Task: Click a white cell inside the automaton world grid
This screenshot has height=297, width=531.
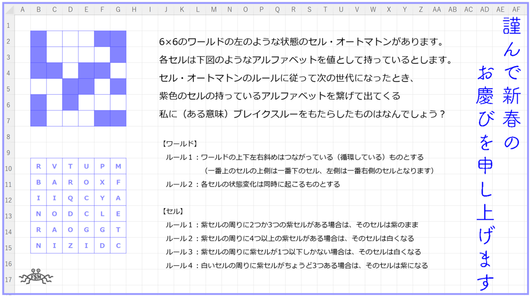Action: (x=54, y=38)
